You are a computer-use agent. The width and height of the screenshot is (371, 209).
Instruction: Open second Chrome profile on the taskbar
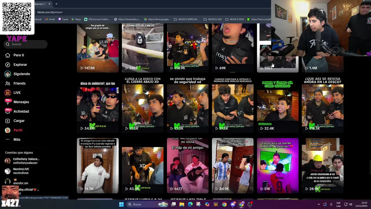pyautogui.click(x=241, y=204)
